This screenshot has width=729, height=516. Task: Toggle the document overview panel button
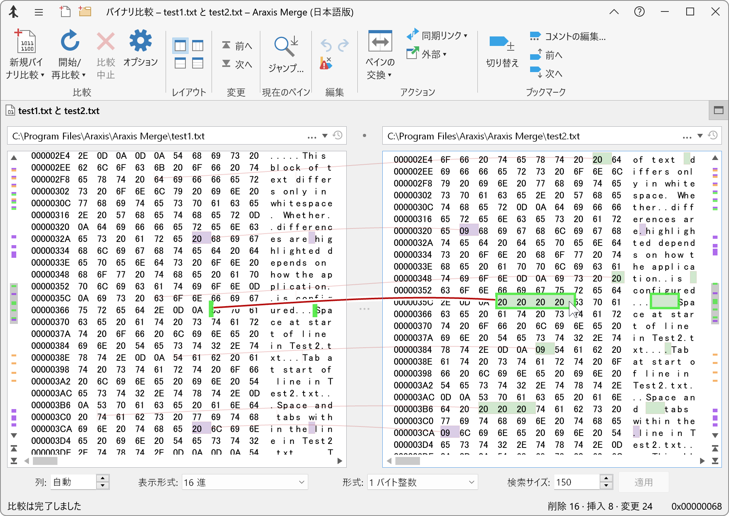coord(718,110)
